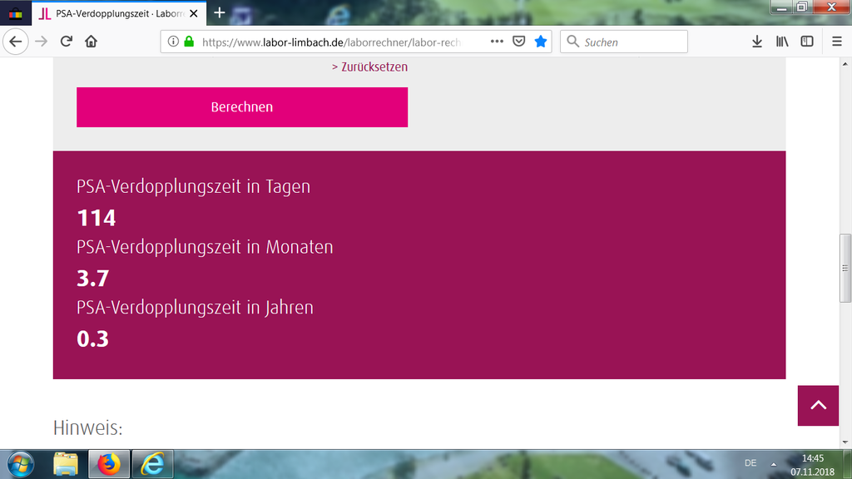Image resolution: width=852 pixels, height=479 pixels.
Task: Click the scrollbar up arrow
Action: pos(845,64)
